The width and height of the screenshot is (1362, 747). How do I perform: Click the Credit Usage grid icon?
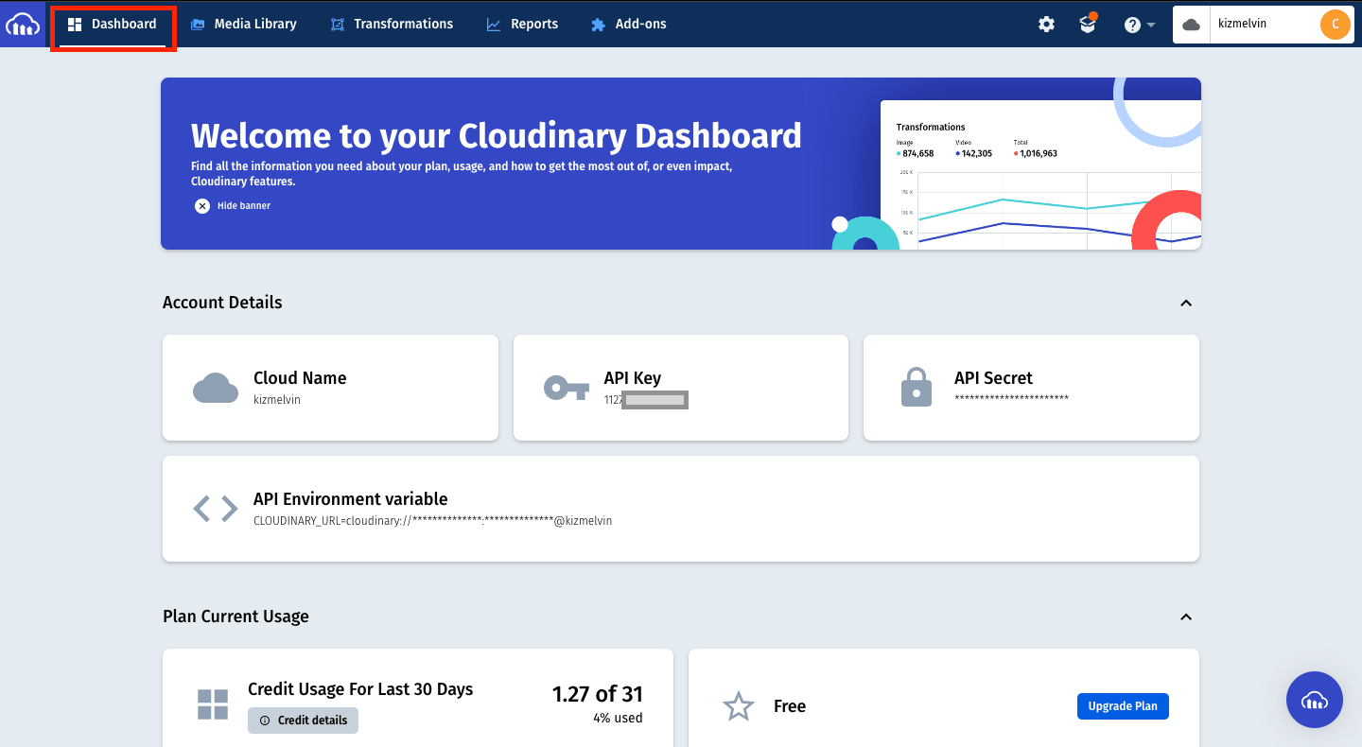(213, 704)
